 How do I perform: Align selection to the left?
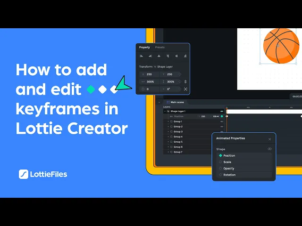click(x=142, y=56)
